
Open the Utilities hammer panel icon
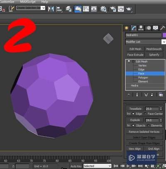pyautogui.click(x=162, y=28)
